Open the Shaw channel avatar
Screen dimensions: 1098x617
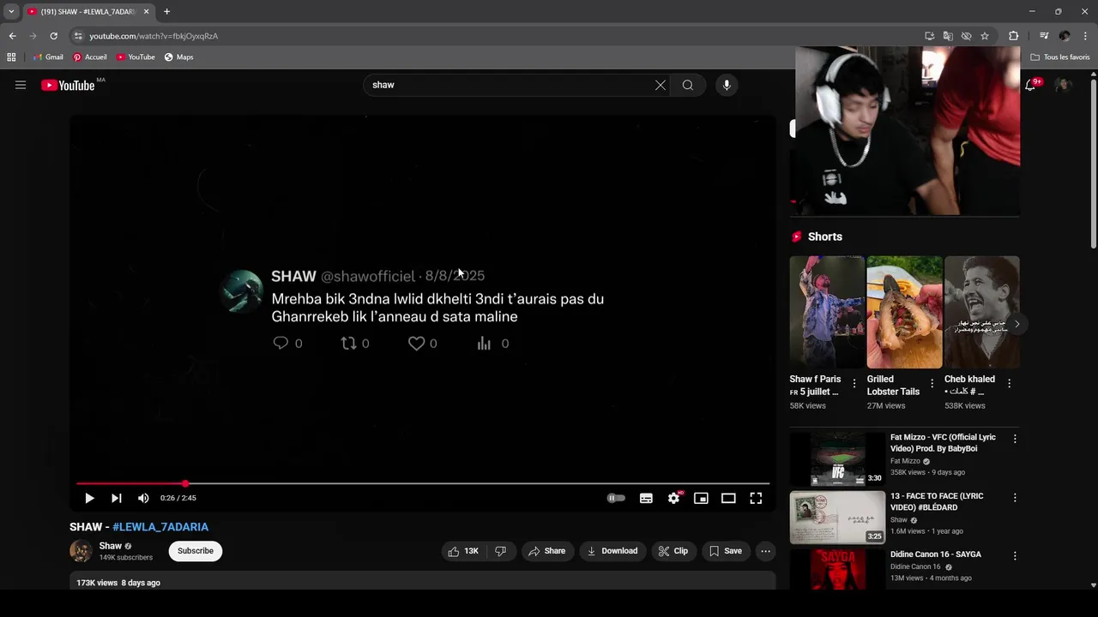[81, 551]
